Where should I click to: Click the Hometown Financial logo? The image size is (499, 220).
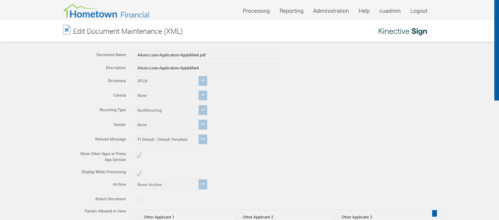pyautogui.click(x=106, y=11)
